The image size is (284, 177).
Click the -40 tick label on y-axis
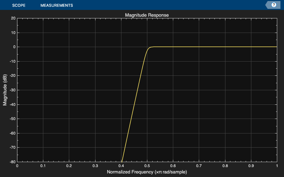tap(13, 104)
